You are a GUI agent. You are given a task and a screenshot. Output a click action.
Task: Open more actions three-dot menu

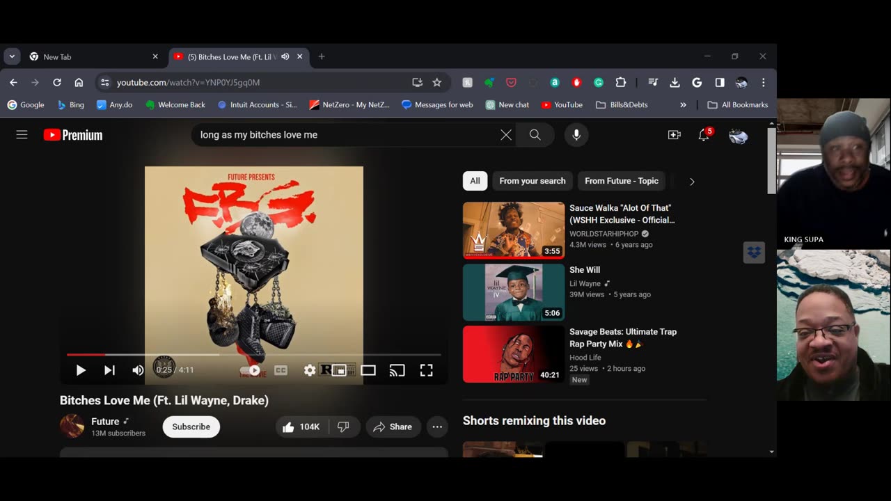[437, 427]
